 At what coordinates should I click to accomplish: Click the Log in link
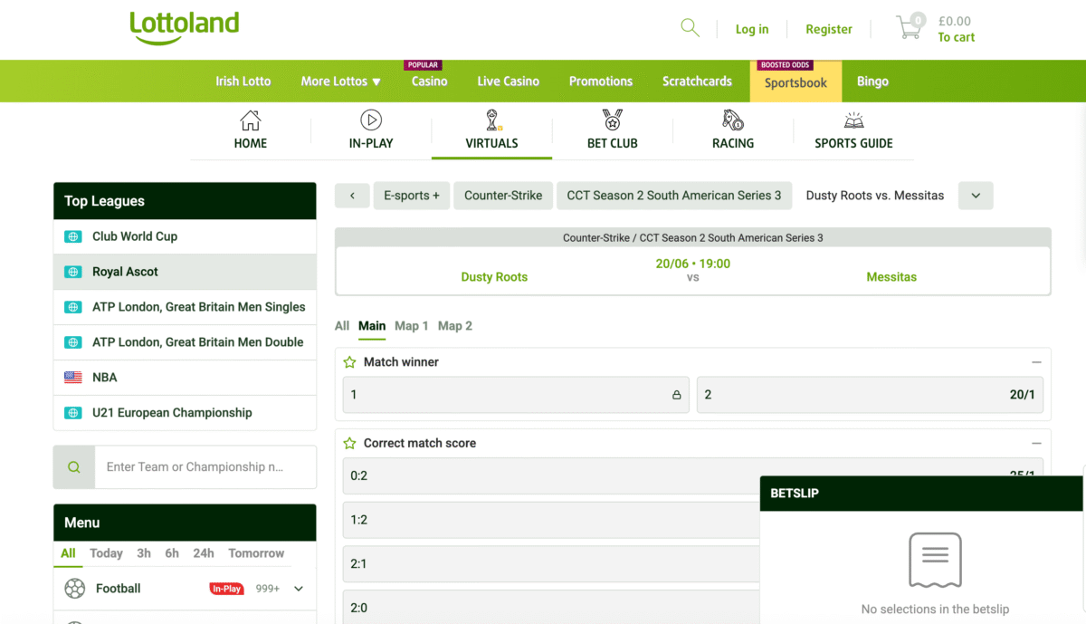click(752, 29)
